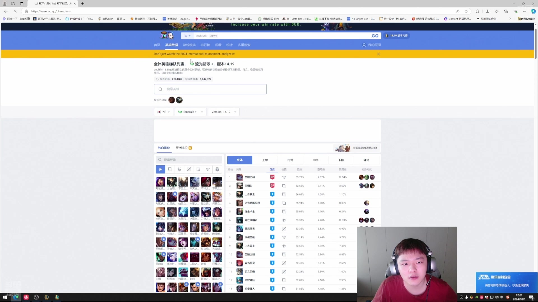Open 游戏模式 game modes menu

pos(189,45)
